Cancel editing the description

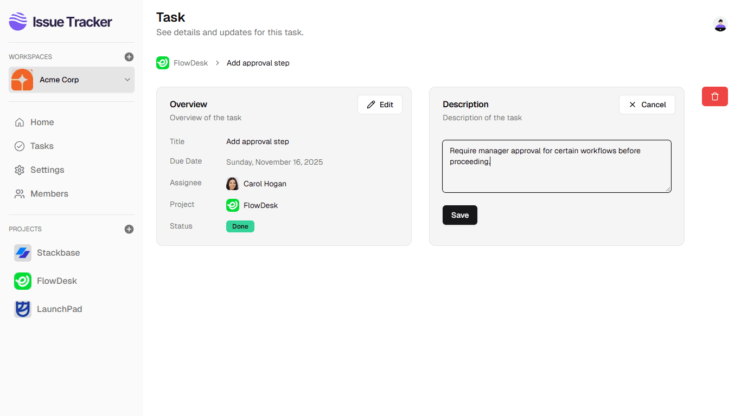pos(647,105)
